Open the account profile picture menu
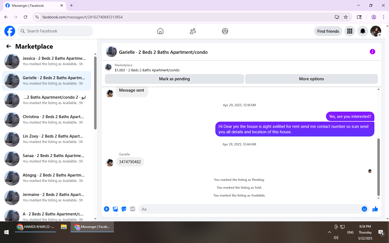This screenshot has height=243, width=389. 376,31
